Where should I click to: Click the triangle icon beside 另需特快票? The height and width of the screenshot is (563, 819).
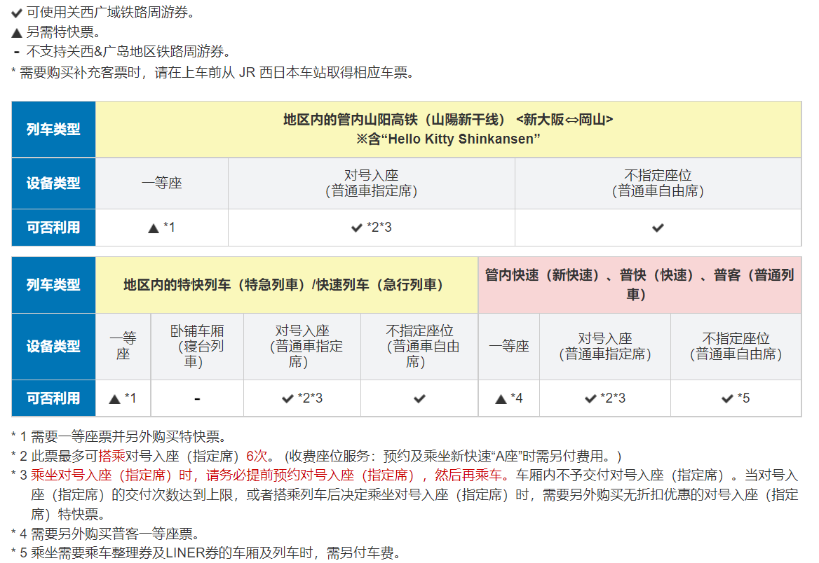click(17, 32)
